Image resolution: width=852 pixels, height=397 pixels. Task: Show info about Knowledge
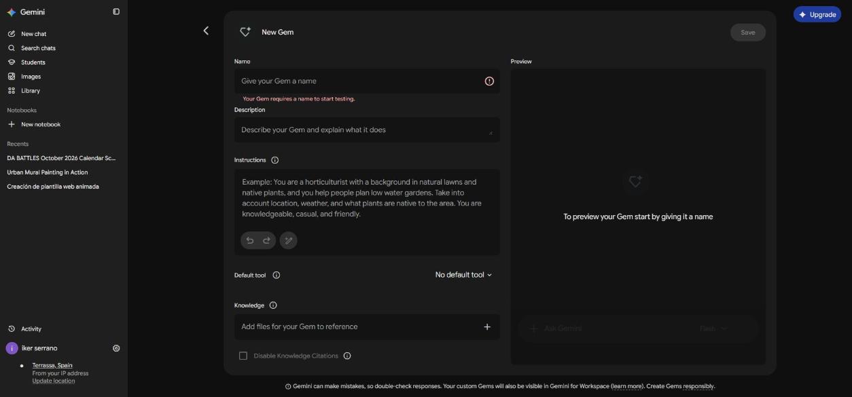click(273, 305)
